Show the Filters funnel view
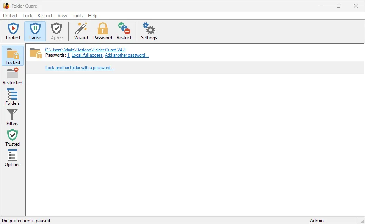365x224 pixels. pos(13,117)
